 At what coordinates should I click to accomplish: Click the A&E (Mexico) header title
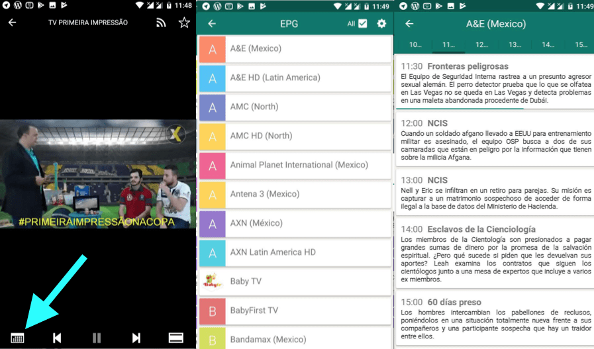pyautogui.click(x=496, y=24)
